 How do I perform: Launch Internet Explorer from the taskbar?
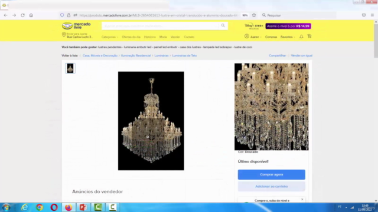[x=25, y=207]
